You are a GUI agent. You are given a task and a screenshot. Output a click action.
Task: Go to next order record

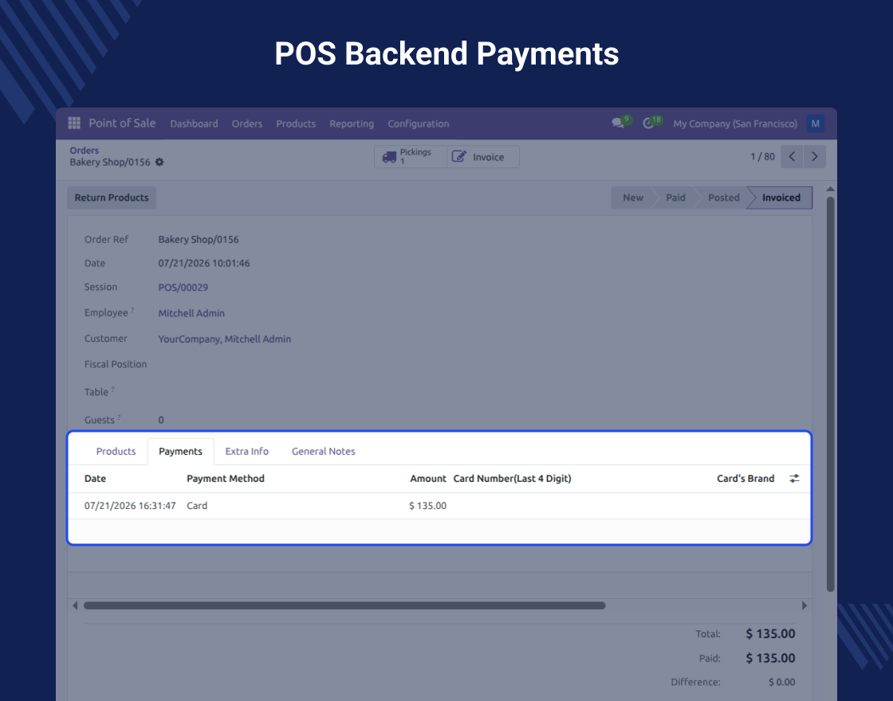814,156
